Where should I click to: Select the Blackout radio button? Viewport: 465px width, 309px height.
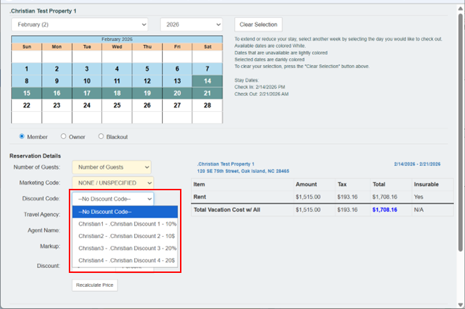coord(101,137)
